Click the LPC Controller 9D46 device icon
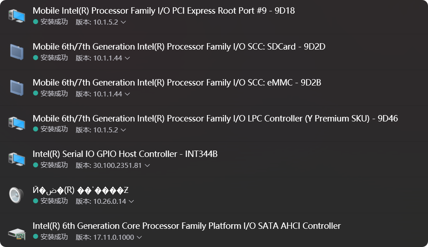Image resolution: width=428 pixels, height=247 pixels. point(17,123)
